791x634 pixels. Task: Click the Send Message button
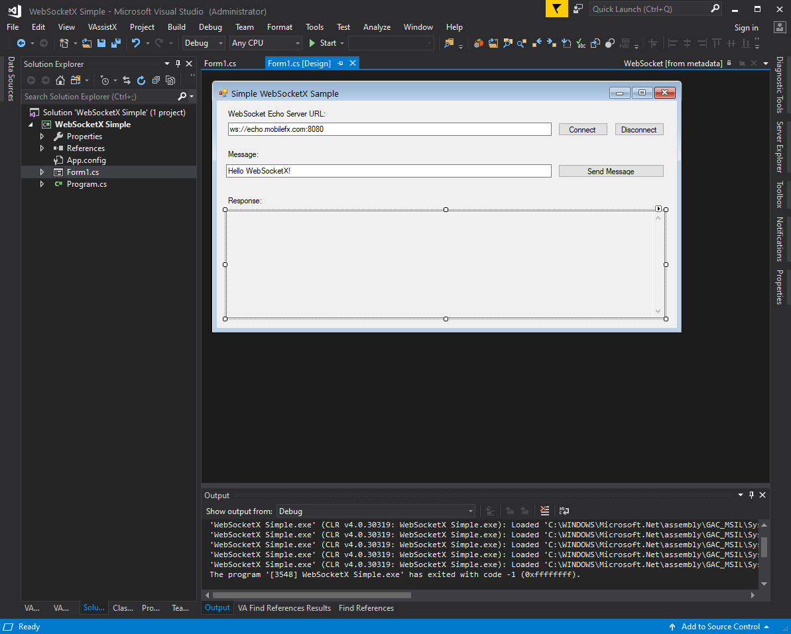point(611,172)
